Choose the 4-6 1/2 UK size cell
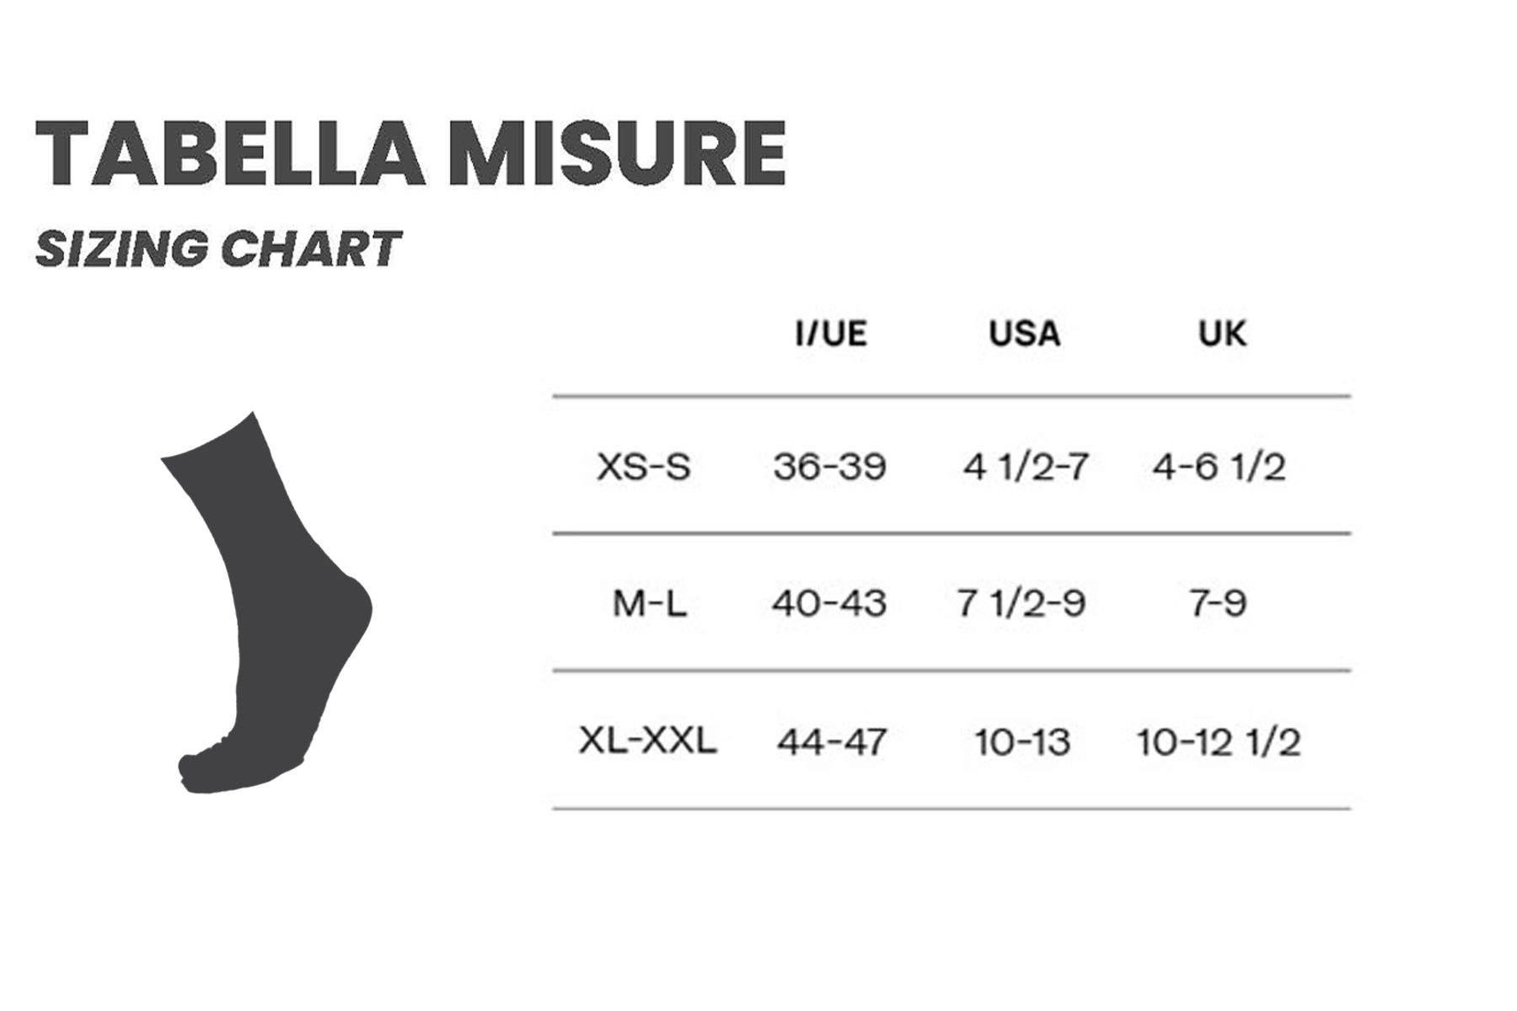 [x=1219, y=466]
